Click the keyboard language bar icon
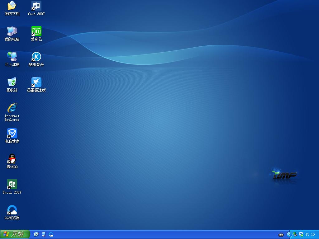319x239 pixels. (281, 234)
